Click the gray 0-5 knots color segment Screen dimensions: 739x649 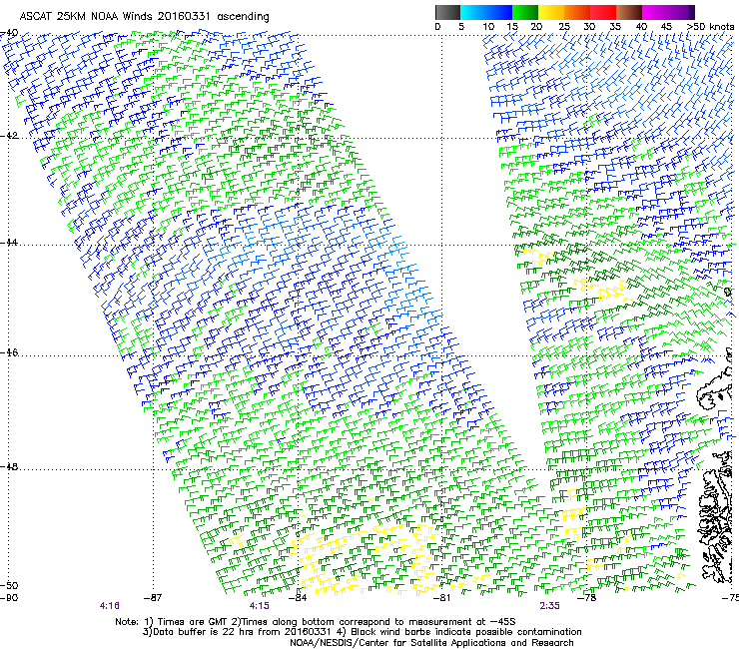pyautogui.click(x=447, y=12)
